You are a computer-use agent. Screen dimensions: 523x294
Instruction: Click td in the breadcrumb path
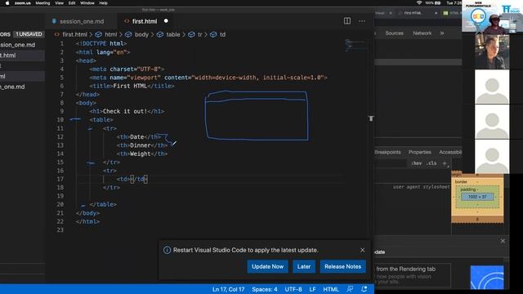pos(222,34)
